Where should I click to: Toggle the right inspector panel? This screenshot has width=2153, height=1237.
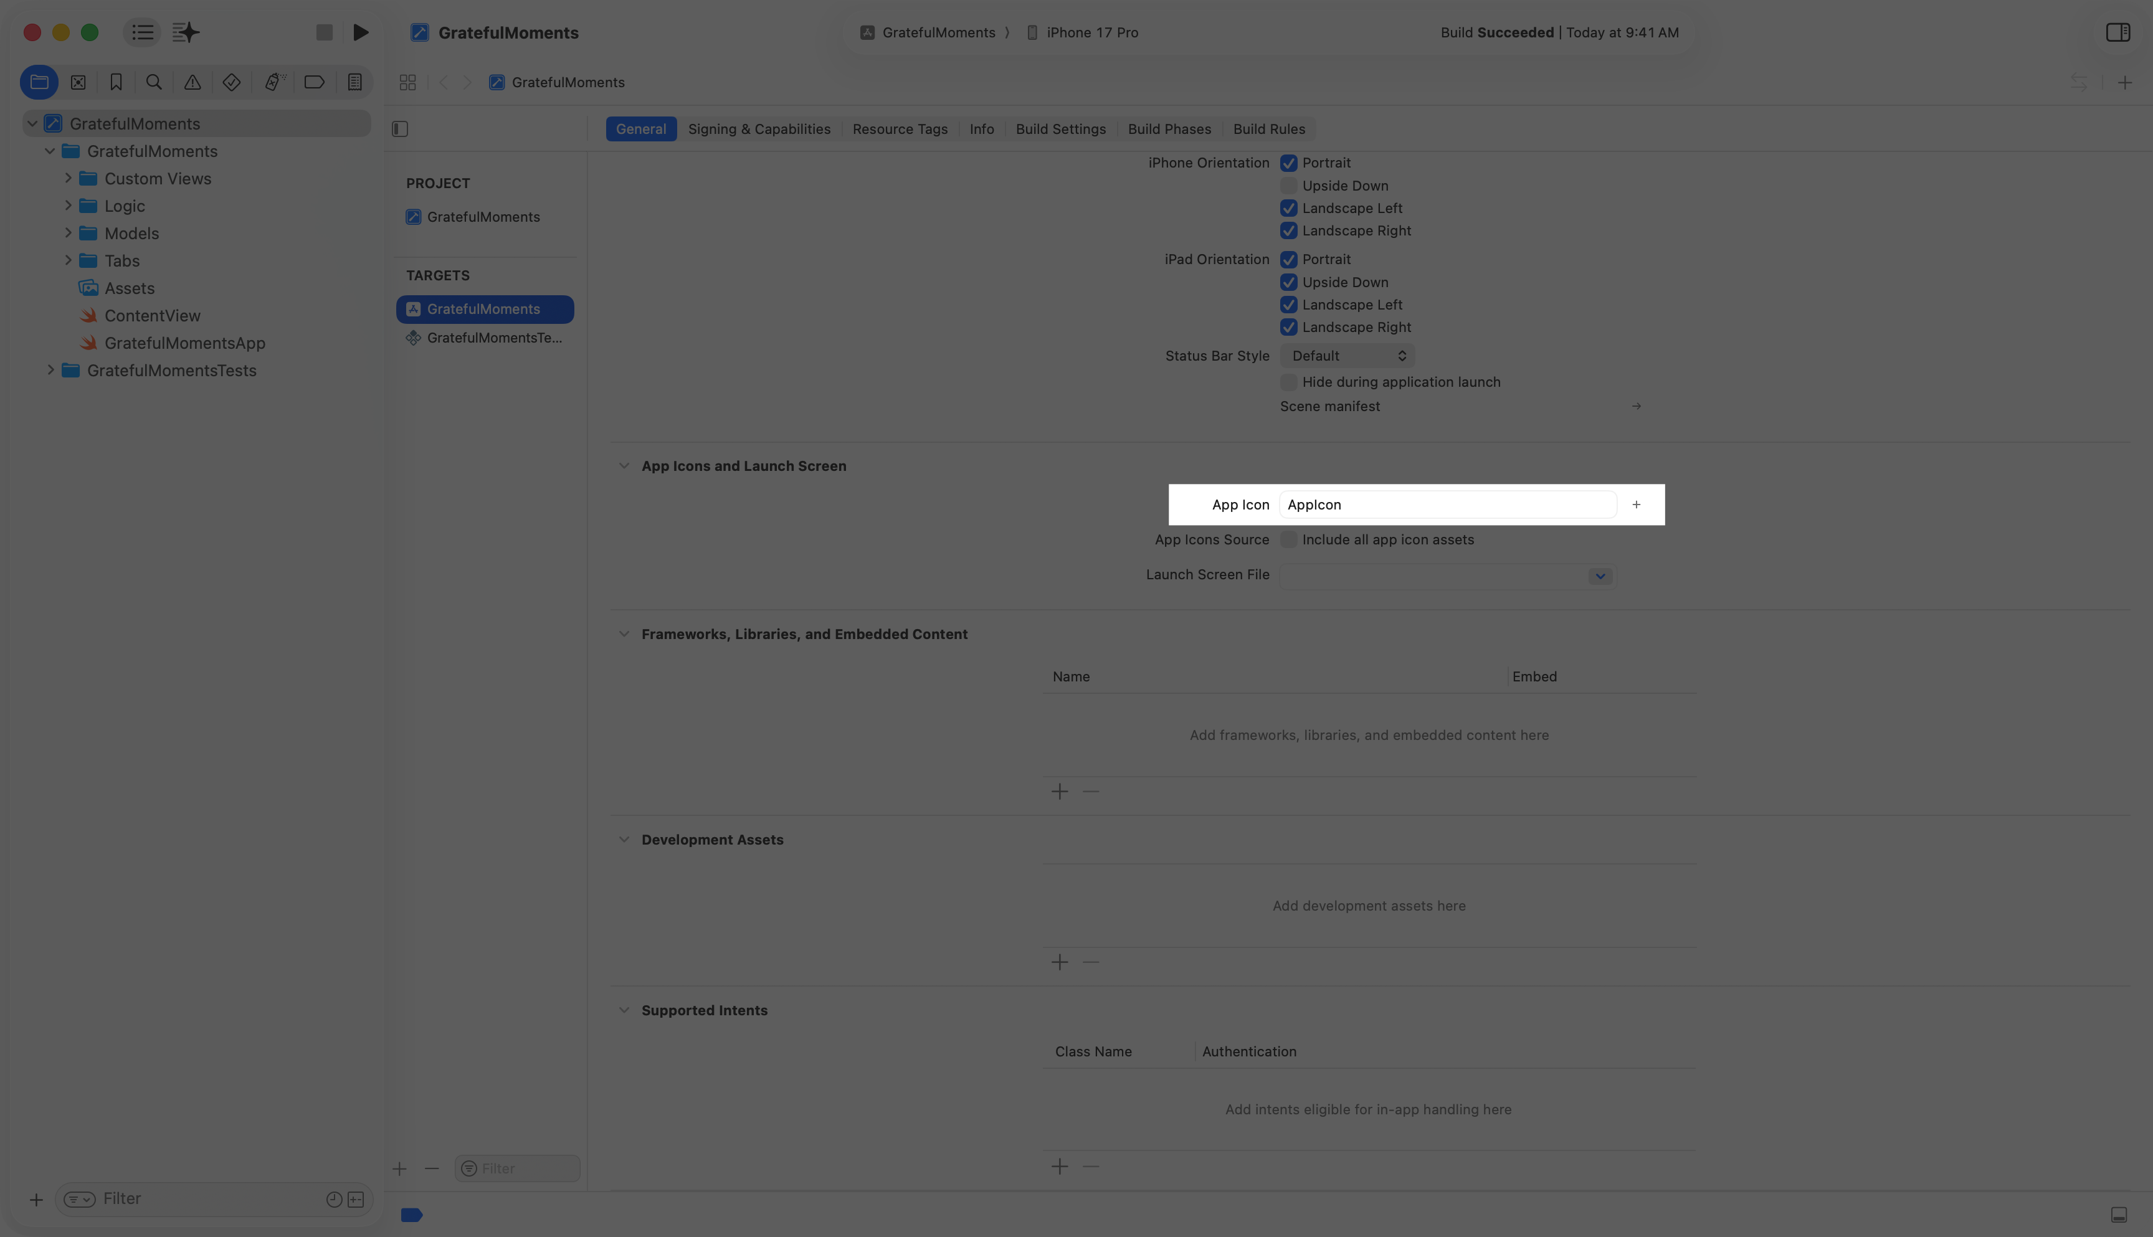[x=2117, y=32]
